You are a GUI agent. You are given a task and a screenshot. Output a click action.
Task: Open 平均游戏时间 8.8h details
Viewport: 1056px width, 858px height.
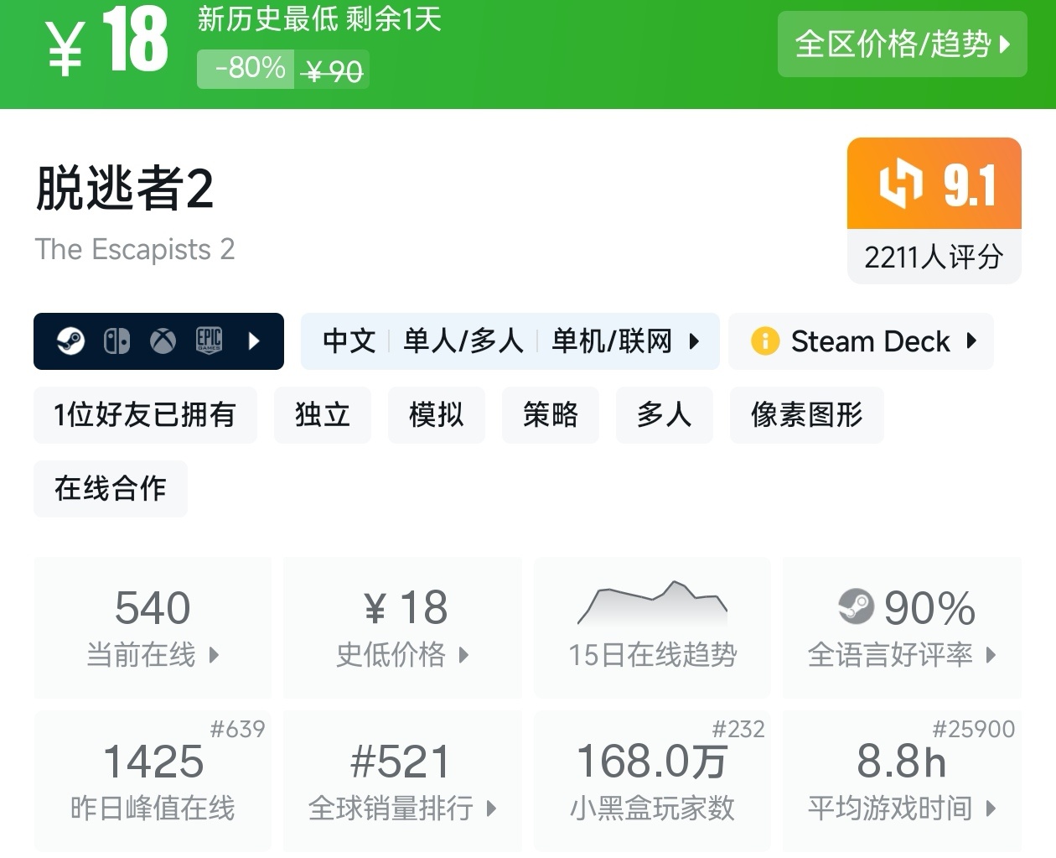pos(902,781)
